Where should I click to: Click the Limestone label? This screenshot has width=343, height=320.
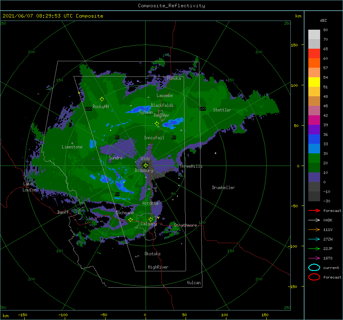pyautogui.click(x=72, y=147)
